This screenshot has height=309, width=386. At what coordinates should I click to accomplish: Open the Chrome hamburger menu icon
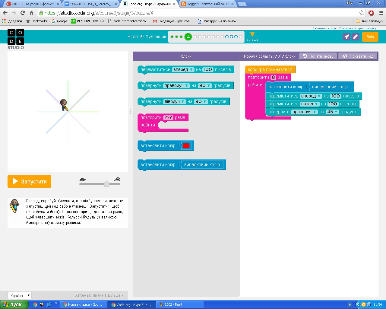(x=381, y=13)
